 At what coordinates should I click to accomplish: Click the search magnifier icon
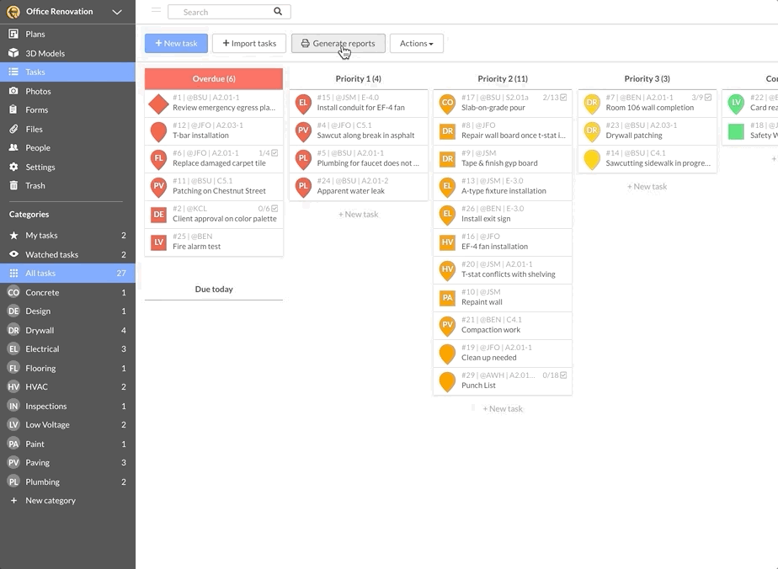(279, 12)
